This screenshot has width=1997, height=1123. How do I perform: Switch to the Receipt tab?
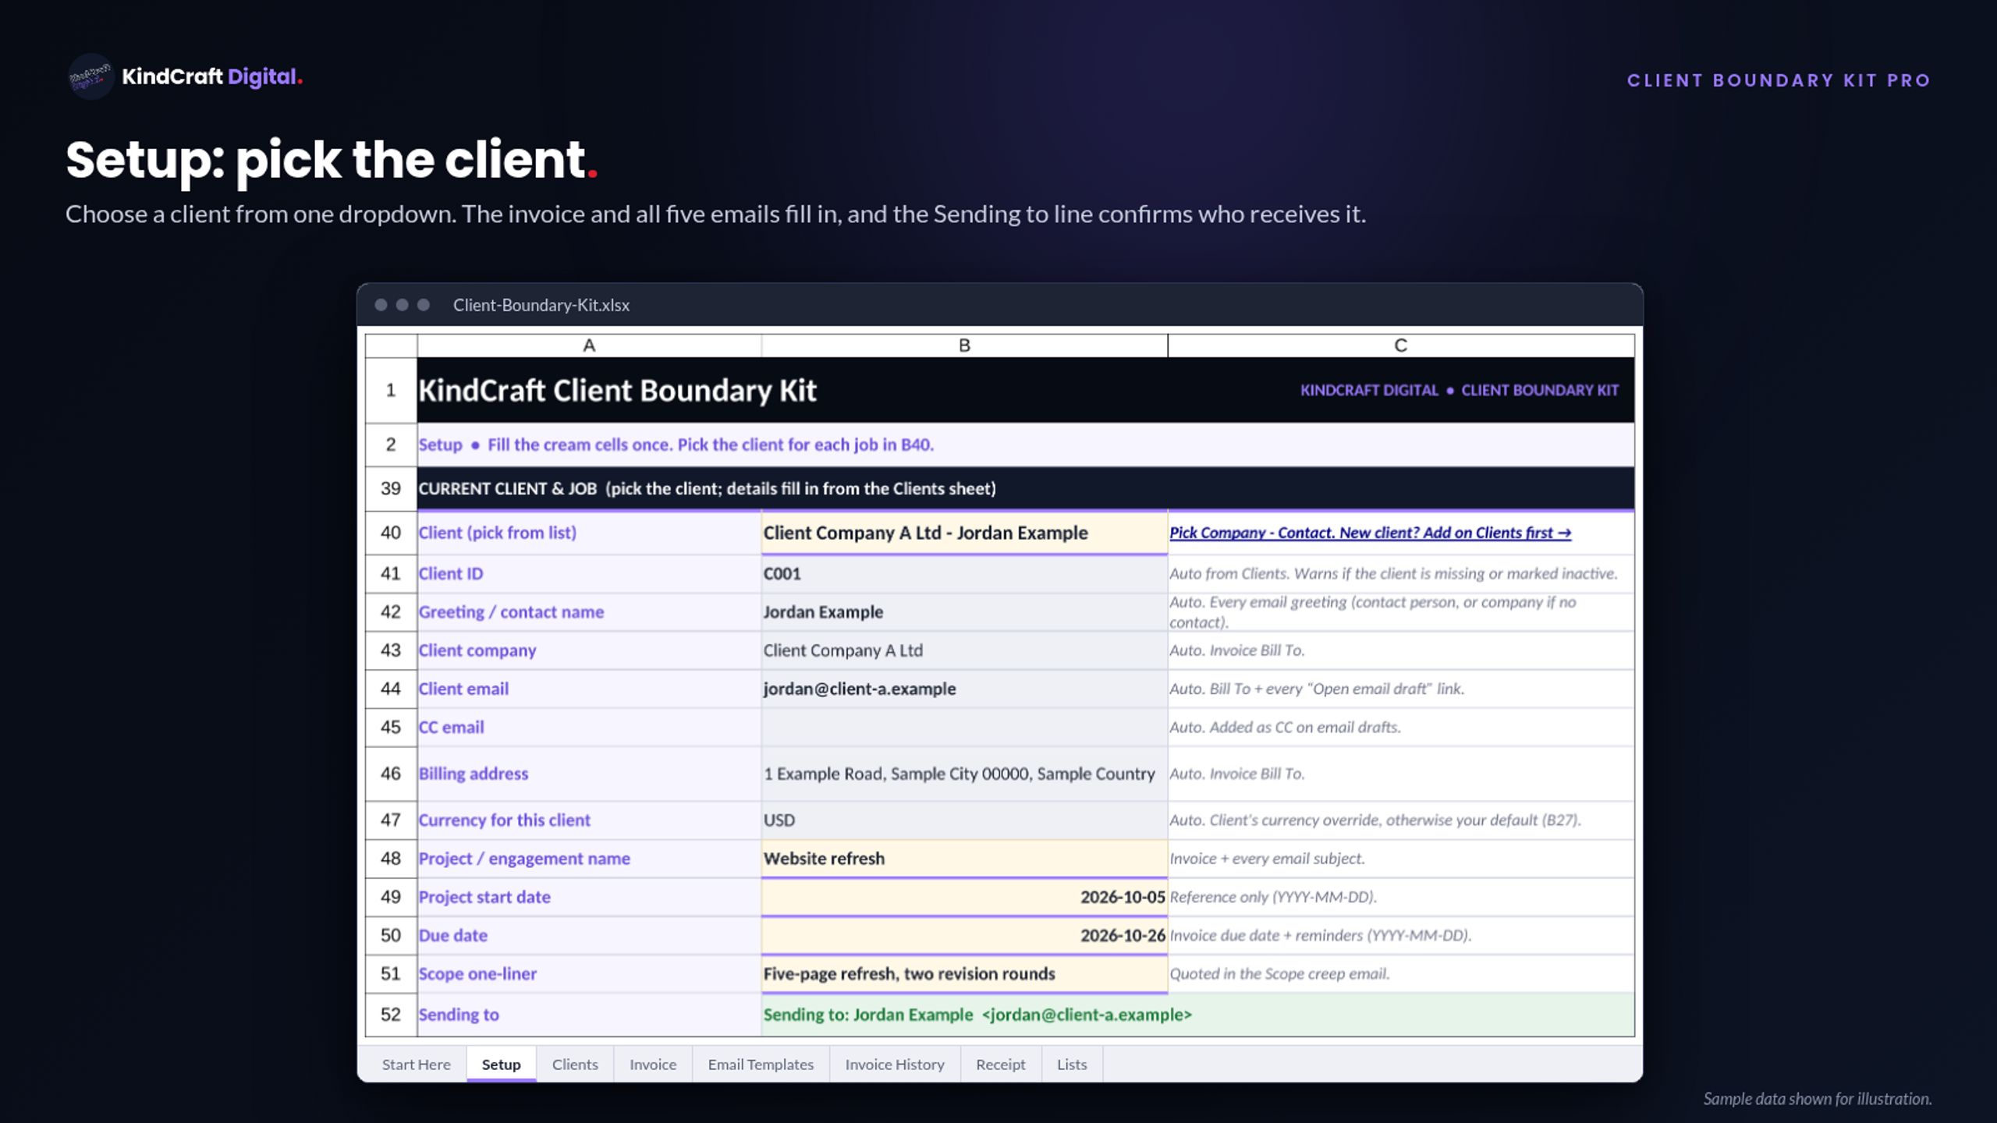pos(1001,1064)
